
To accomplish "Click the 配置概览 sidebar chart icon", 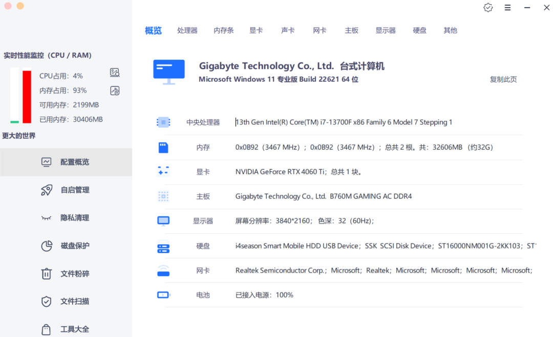I will pyautogui.click(x=46, y=162).
